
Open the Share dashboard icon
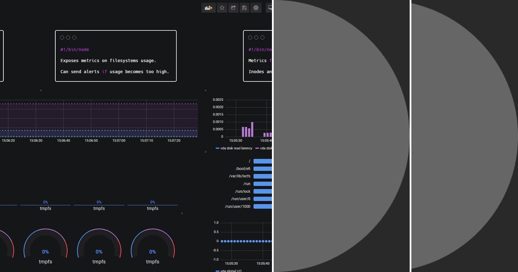[233, 8]
